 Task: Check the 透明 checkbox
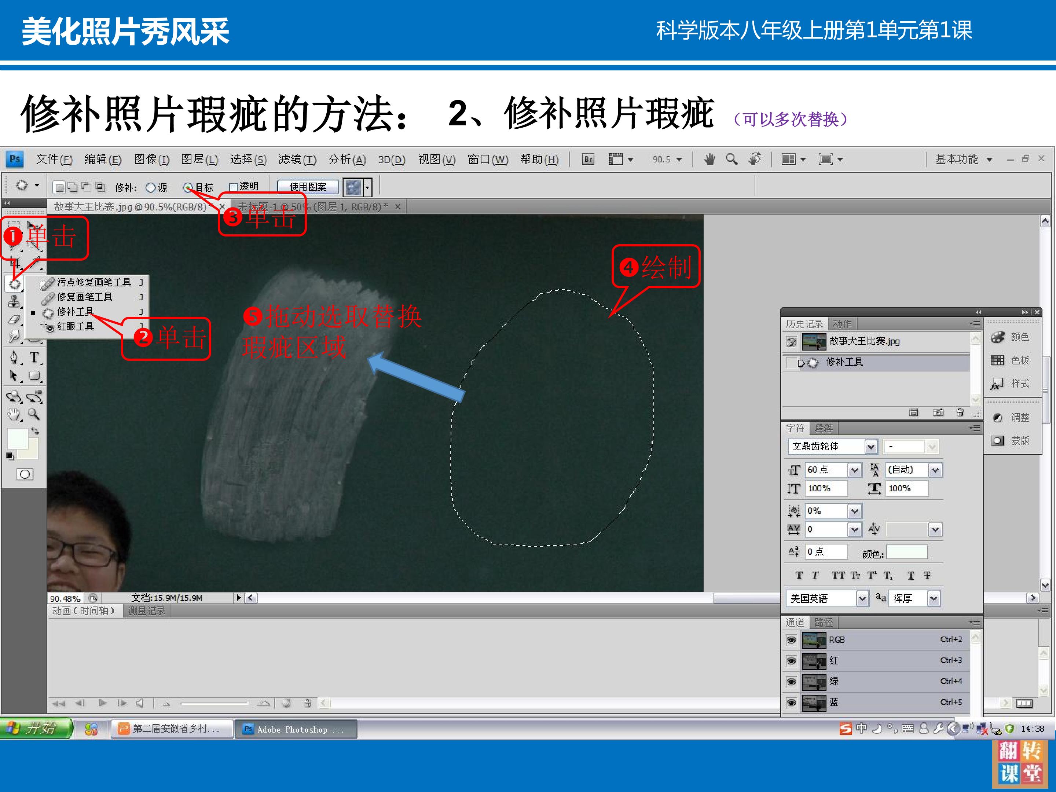tap(234, 188)
